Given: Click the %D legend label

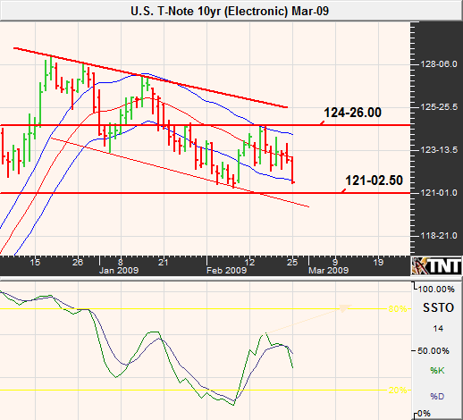Looking at the screenshot, I should [437, 397].
